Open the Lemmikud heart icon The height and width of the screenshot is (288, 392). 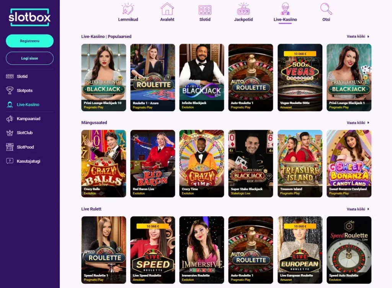point(128,9)
